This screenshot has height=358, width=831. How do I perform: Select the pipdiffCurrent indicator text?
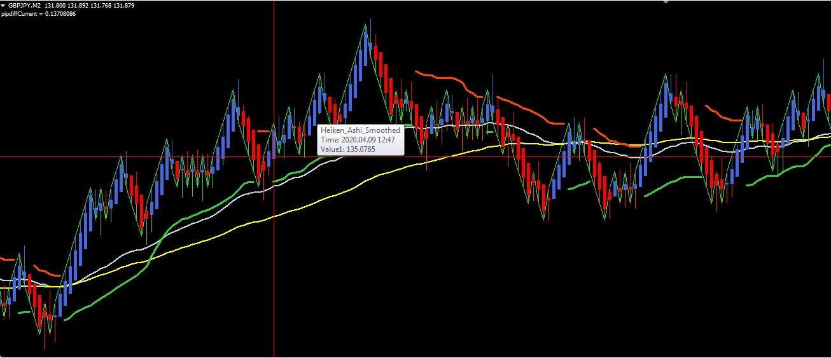(x=38, y=14)
